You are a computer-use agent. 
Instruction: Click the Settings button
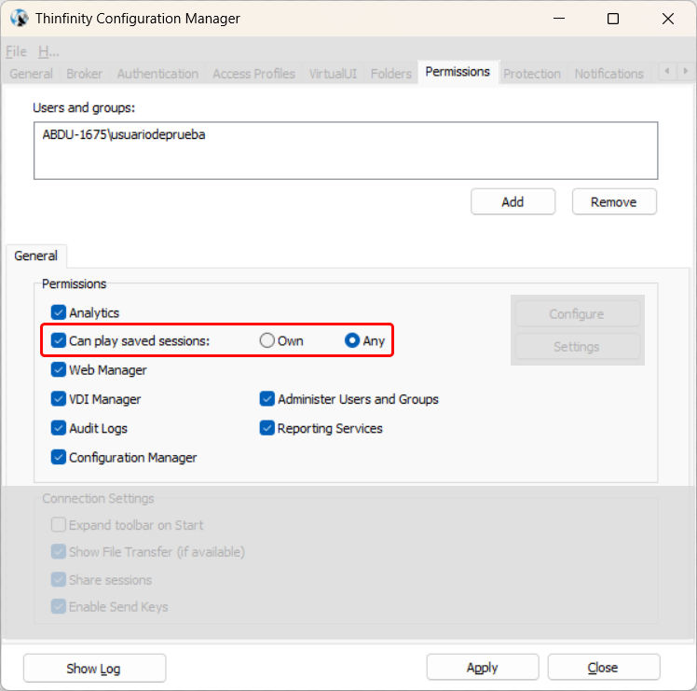click(578, 347)
